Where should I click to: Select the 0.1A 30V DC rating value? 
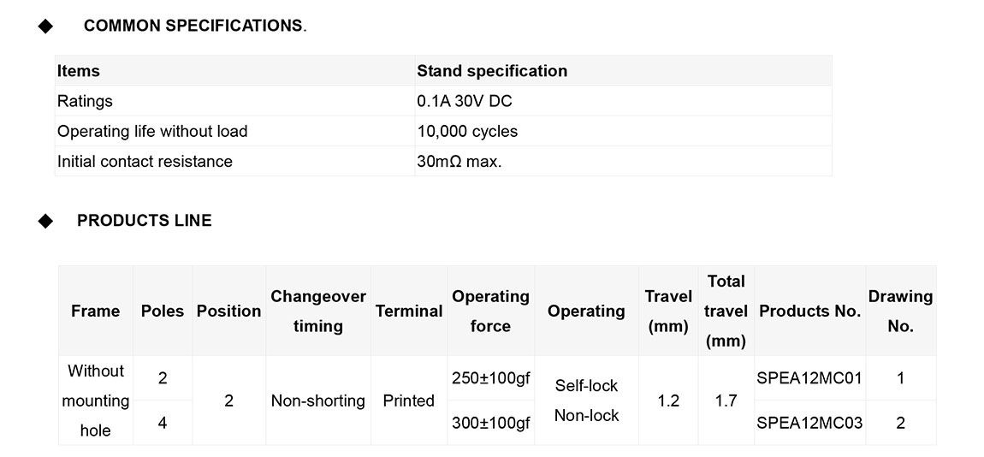click(x=465, y=101)
